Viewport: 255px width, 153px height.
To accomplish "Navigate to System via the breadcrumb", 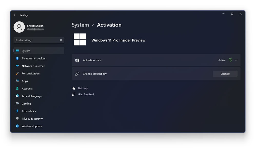I will (x=80, y=25).
